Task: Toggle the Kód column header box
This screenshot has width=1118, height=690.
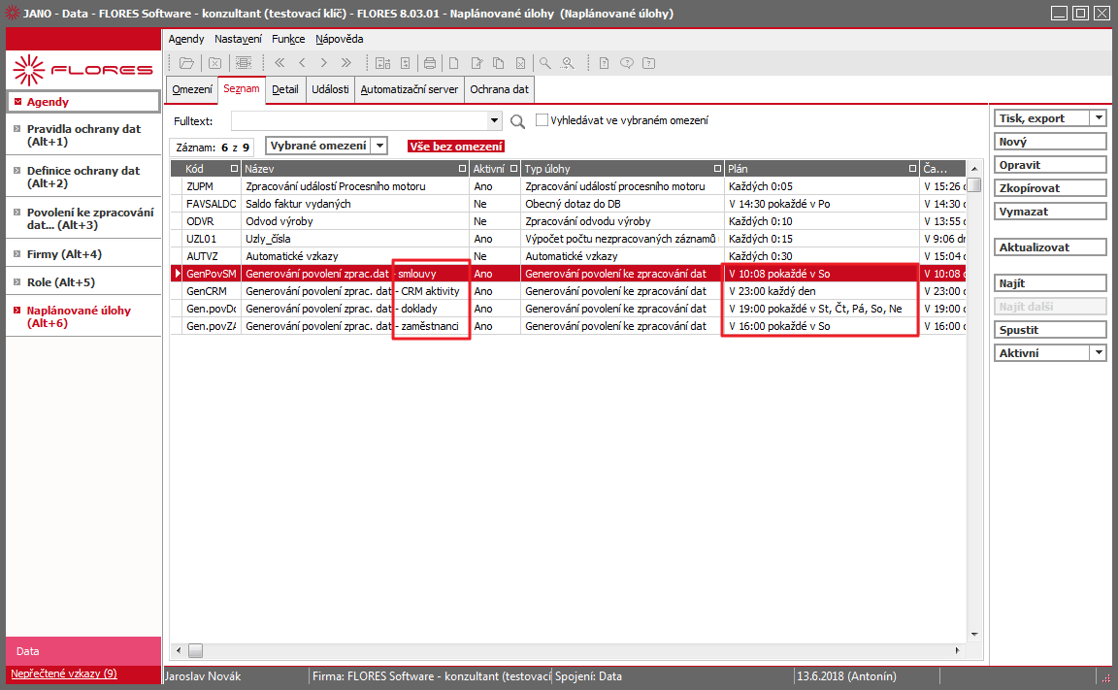Action: [234, 169]
